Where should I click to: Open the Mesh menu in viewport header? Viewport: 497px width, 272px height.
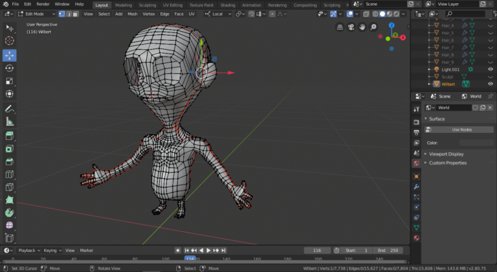click(132, 14)
